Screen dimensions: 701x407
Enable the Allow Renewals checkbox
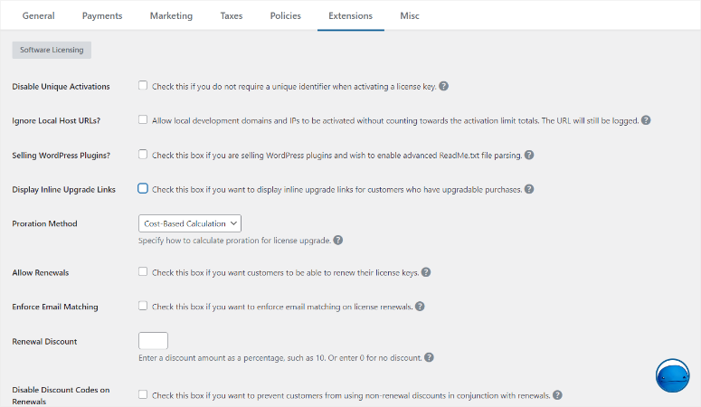pos(143,271)
